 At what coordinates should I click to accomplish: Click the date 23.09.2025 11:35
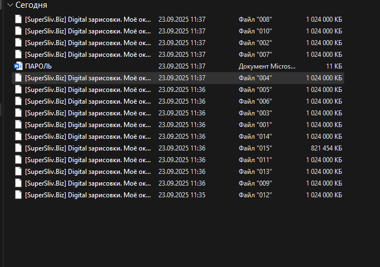pyautogui.click(x=182, y=195)
